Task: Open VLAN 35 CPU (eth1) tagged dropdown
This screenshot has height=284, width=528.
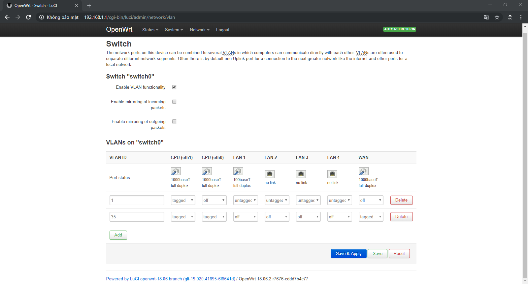Action: coord(183,217)
